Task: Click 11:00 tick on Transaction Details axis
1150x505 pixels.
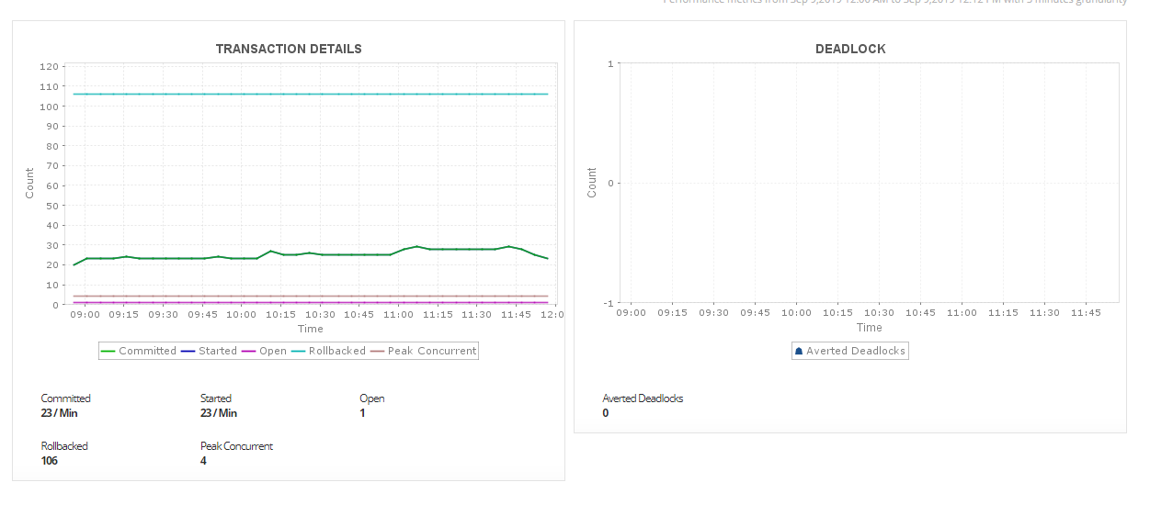Action: (398, 315)
